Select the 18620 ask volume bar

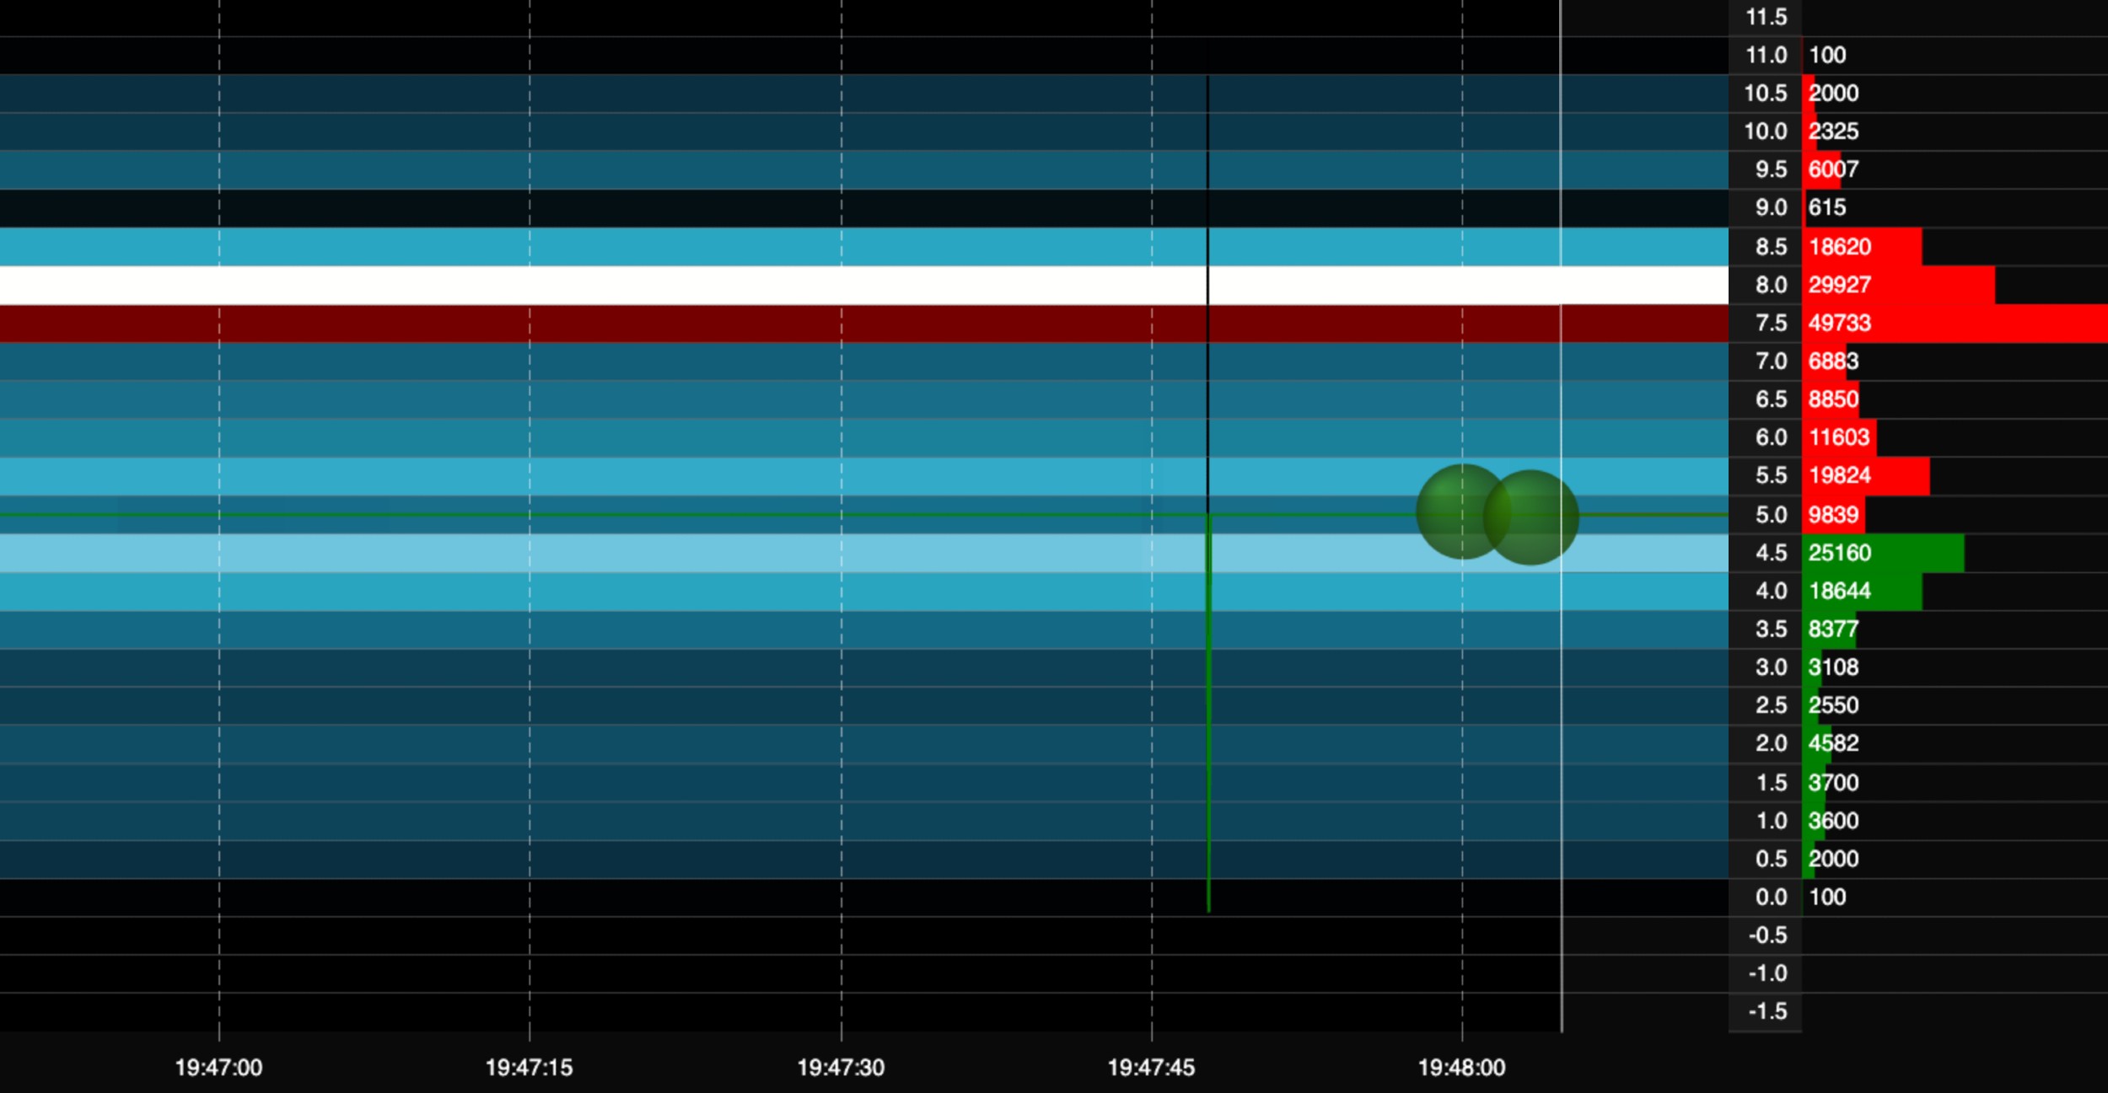(1862, 247)
